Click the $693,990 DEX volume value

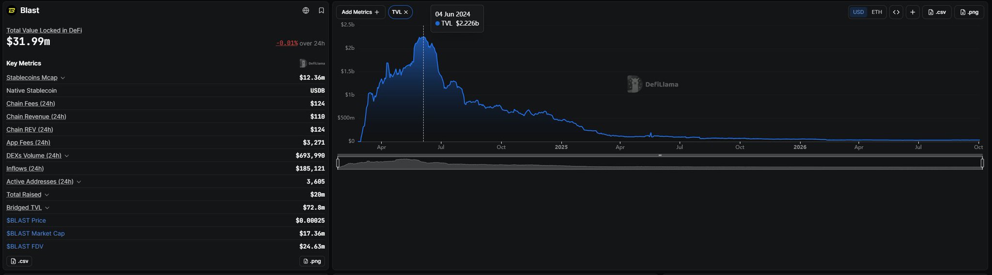pos(310,155)
